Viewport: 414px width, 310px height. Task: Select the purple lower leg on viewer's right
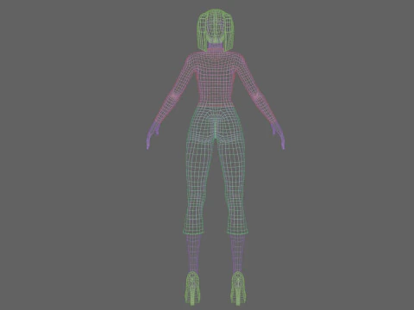238,253
